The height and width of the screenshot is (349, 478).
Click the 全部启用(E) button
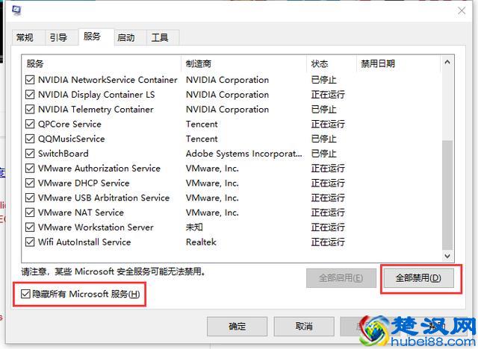tap(341, 278)
